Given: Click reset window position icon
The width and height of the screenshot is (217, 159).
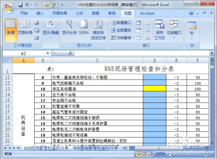Looking at the screenshot, I should click(148, 38).
